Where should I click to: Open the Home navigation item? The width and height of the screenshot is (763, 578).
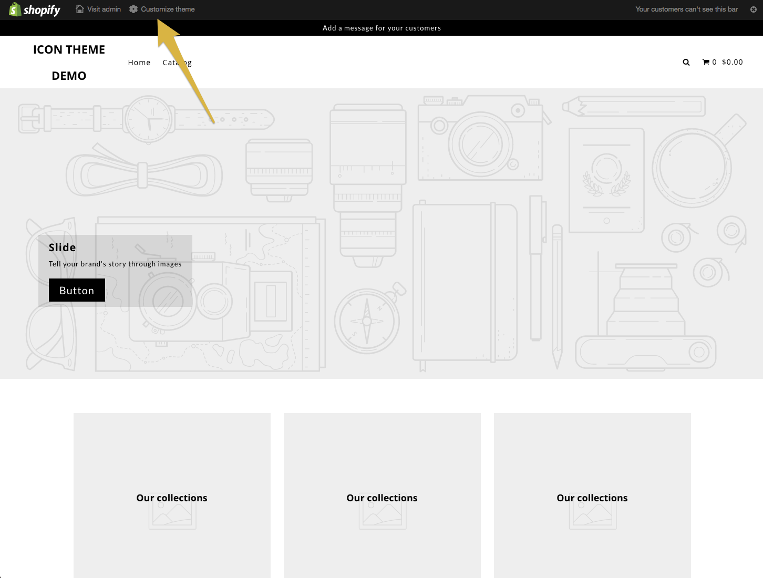coord(139,62)
